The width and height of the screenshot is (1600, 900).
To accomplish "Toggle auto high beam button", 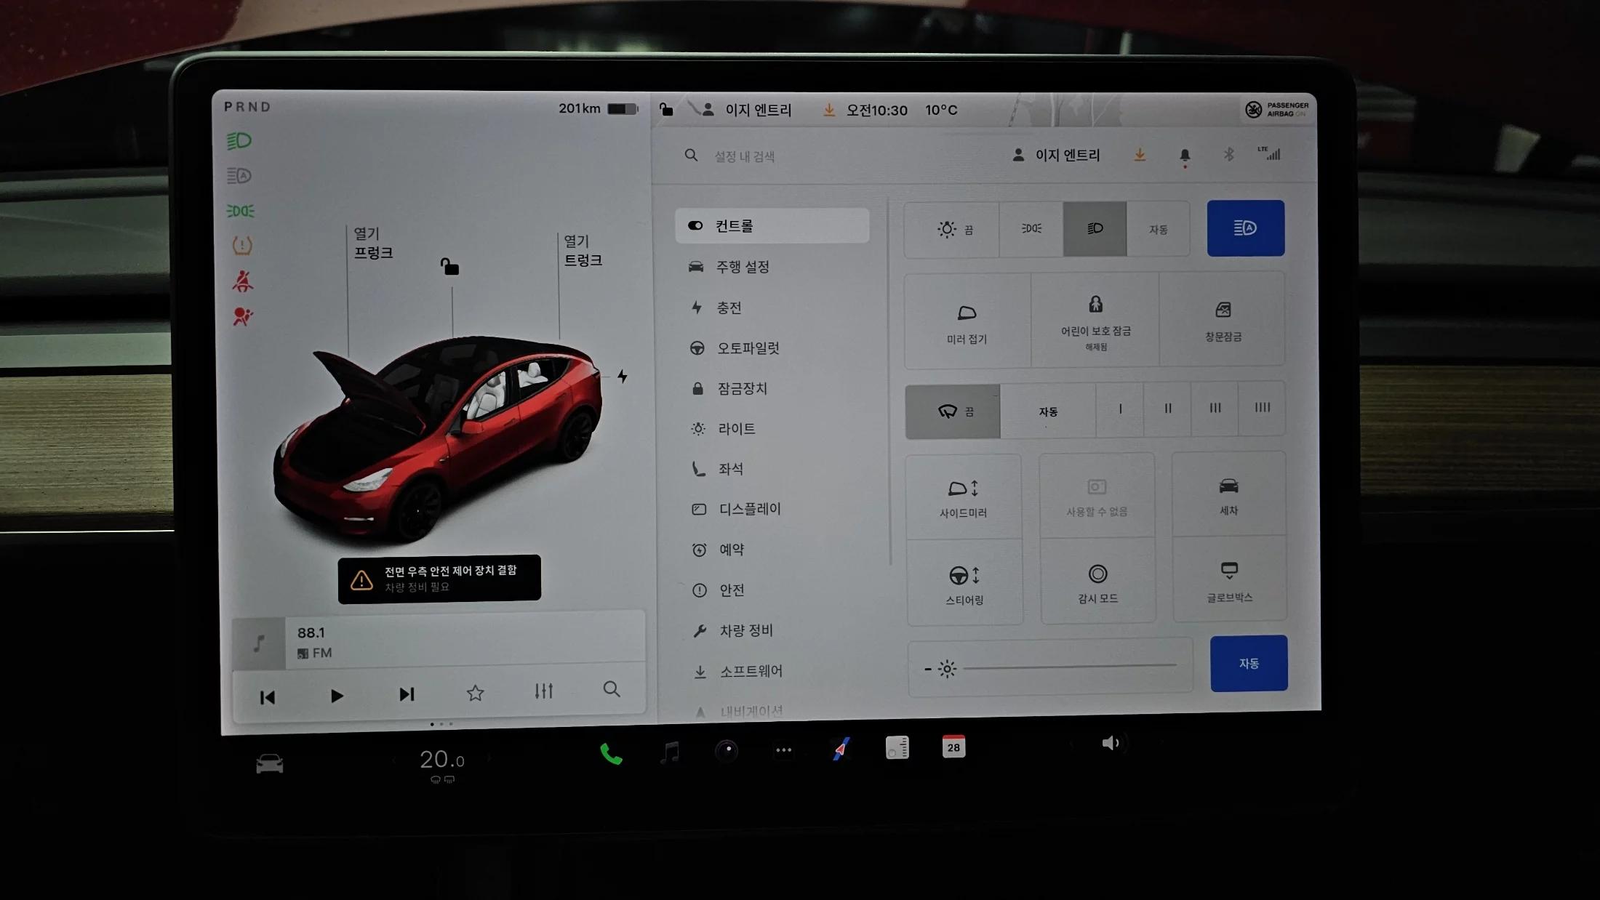I will tap(1245, 228).
